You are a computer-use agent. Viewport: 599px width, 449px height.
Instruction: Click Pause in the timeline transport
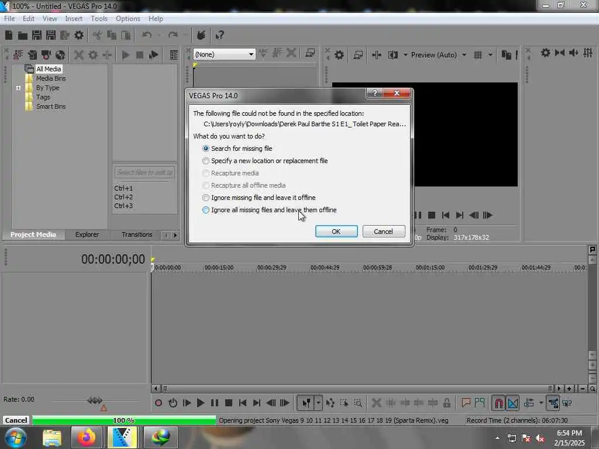[x=215, y=403]
